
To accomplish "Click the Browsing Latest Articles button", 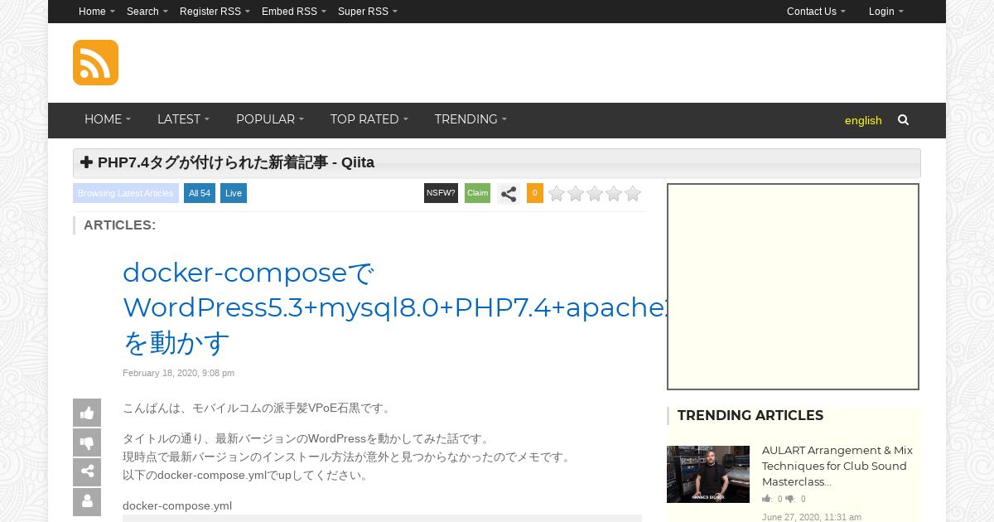I will coord(126,193).
